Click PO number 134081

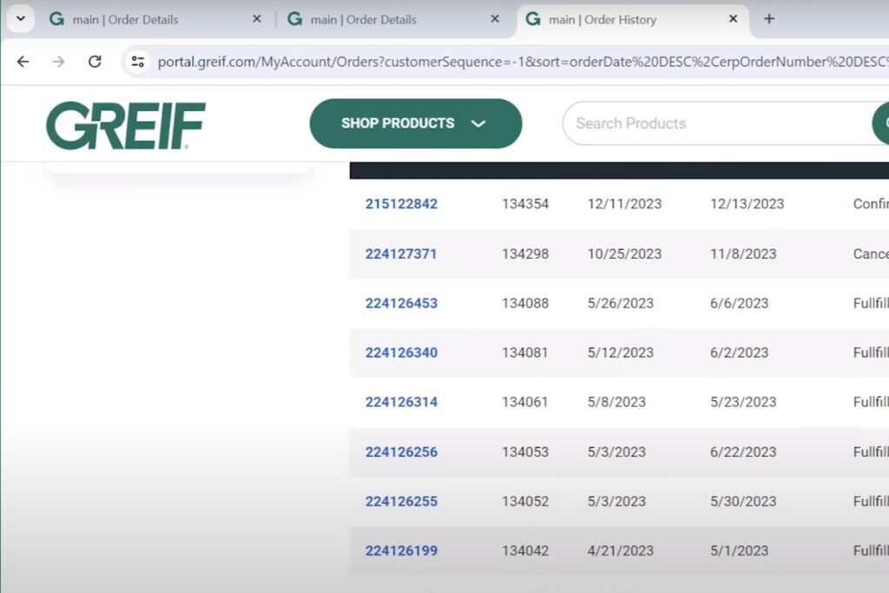pyautogui.click(x=525, y=353)
